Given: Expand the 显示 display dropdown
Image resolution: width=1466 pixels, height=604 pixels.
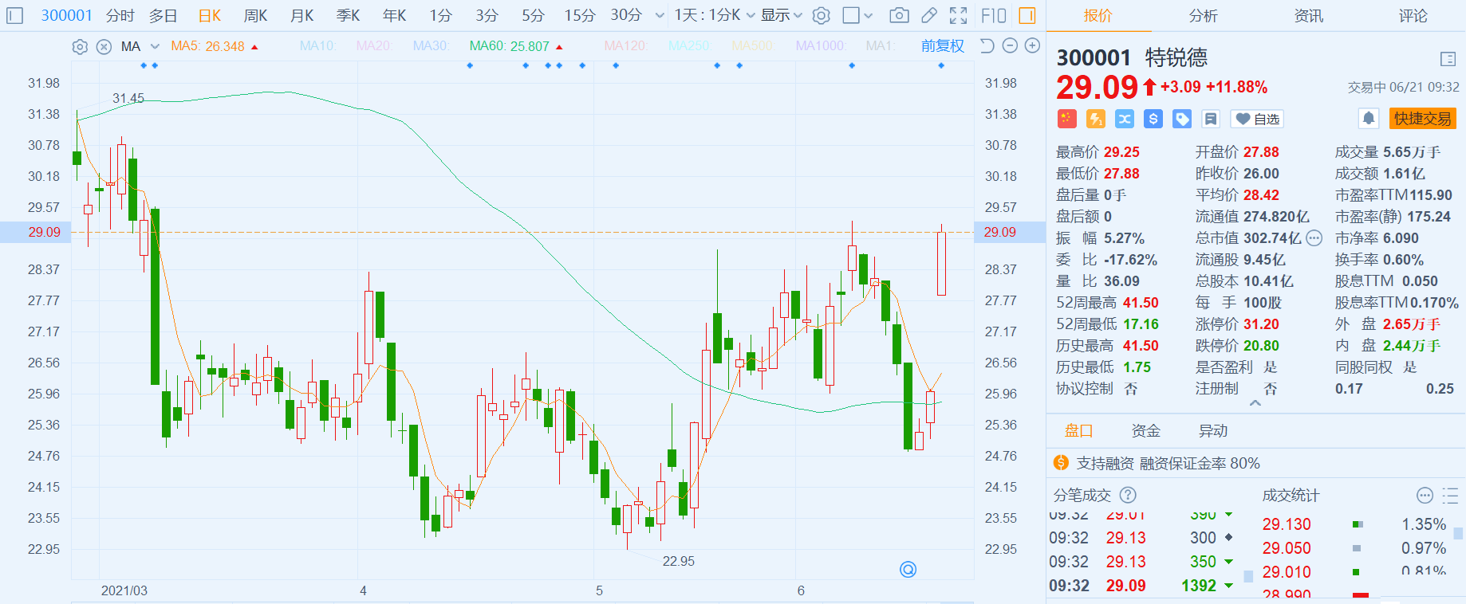Looking at the screenshot, I should click(x=781, y=15).
